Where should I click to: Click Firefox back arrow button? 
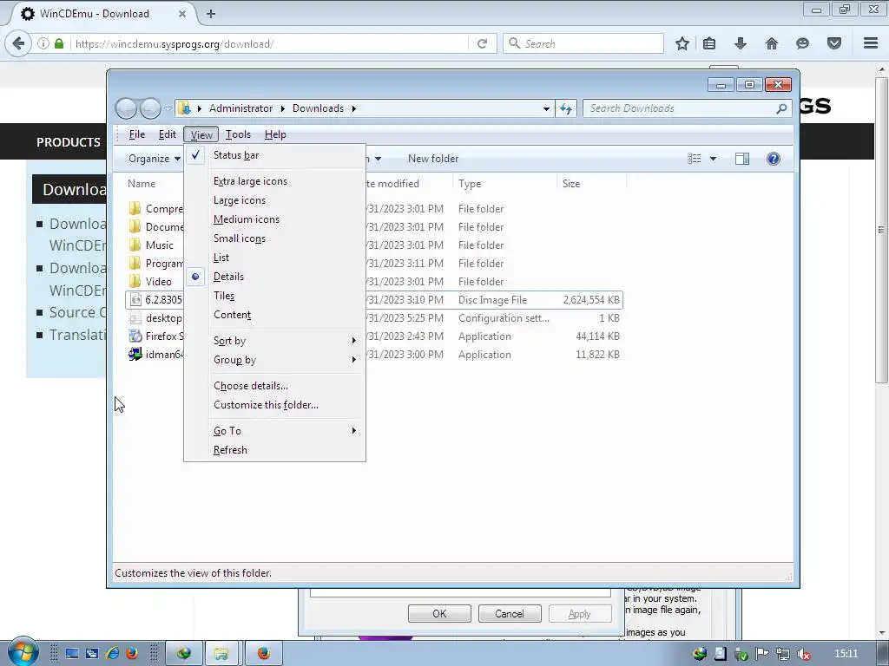tap(18, 43)
